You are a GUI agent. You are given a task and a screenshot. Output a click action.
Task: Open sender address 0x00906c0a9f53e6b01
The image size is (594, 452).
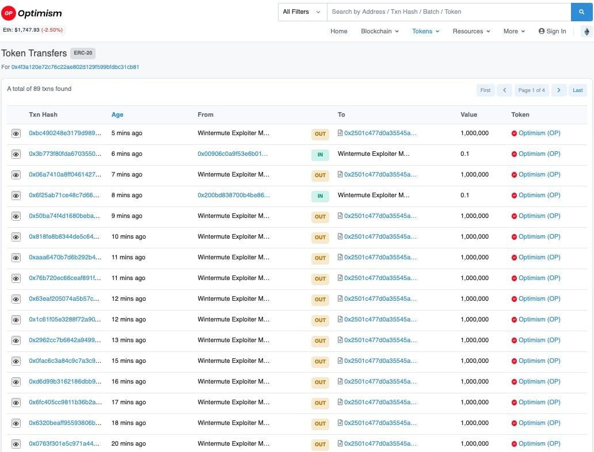click(x=232, y=154)
